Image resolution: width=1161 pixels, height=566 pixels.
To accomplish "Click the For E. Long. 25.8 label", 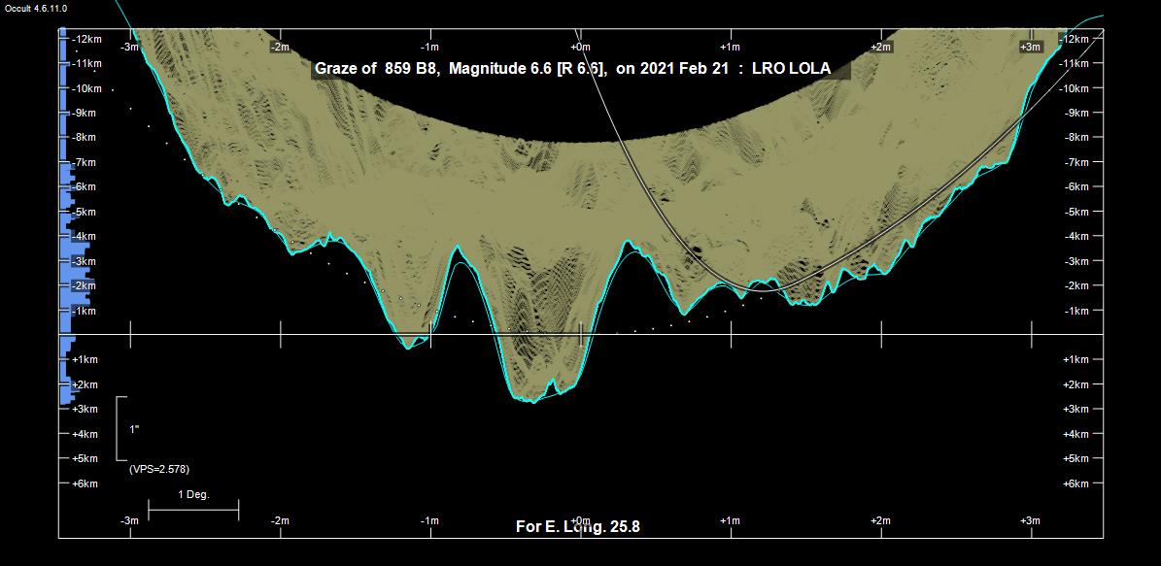I will [x=577, y=527].
